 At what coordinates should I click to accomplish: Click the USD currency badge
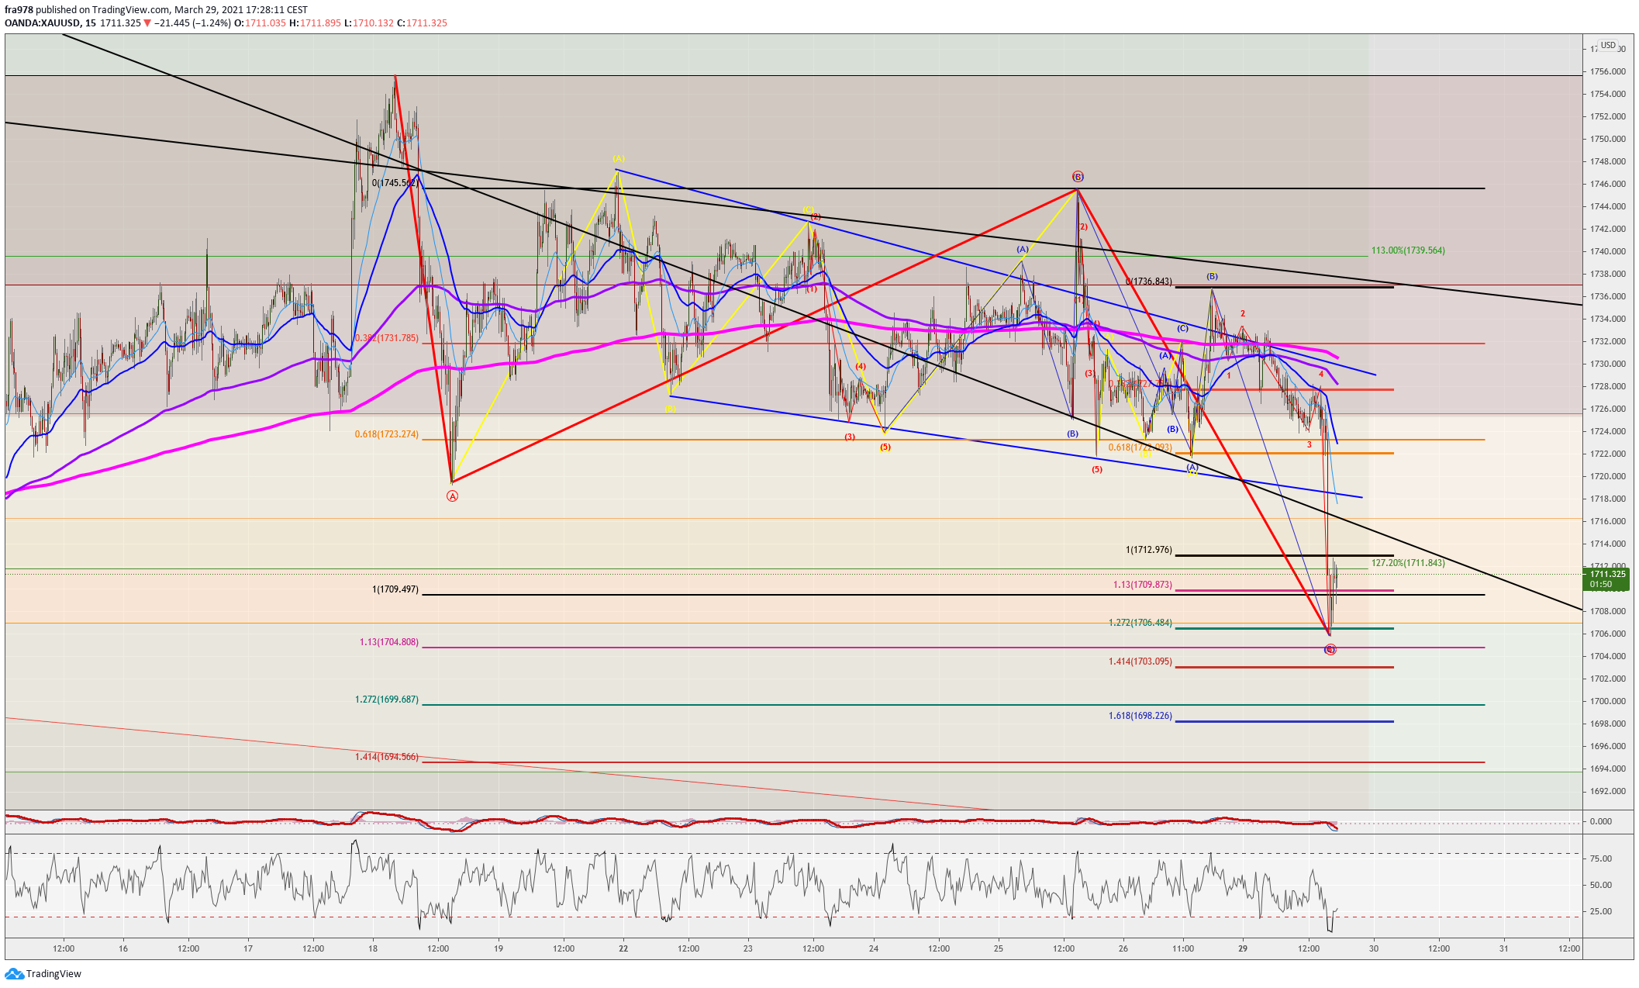coord(1609,45)
